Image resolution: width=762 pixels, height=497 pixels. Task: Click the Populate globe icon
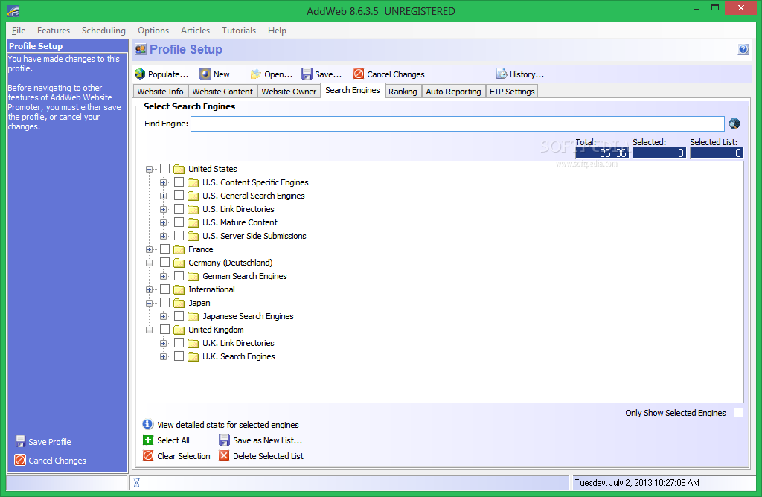(140, 74)
